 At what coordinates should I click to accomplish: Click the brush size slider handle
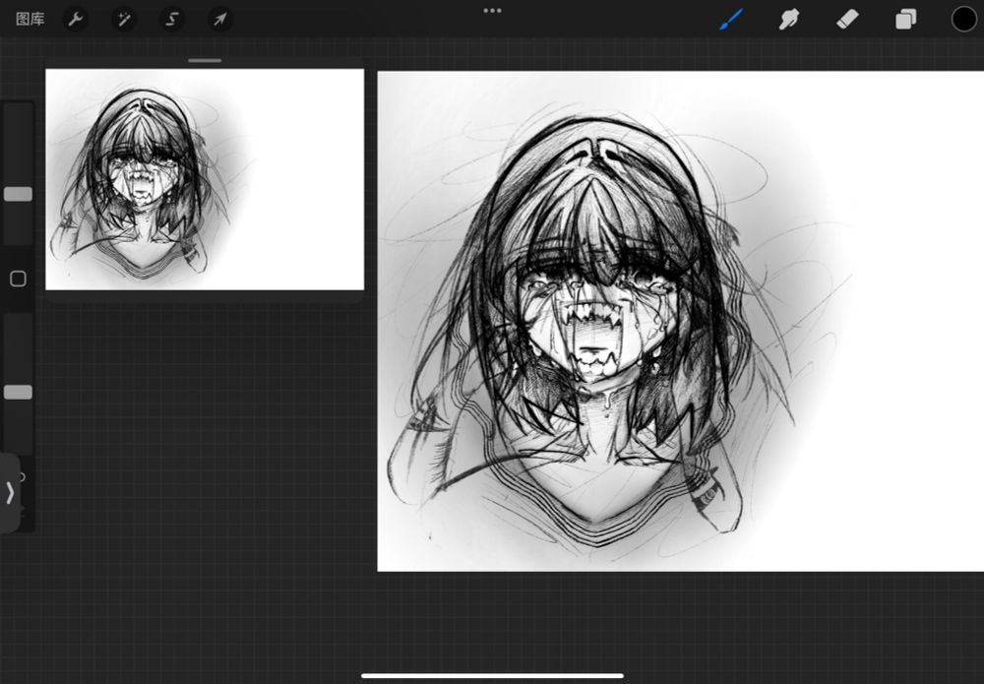pyautogui.click(x=18, y=194)
